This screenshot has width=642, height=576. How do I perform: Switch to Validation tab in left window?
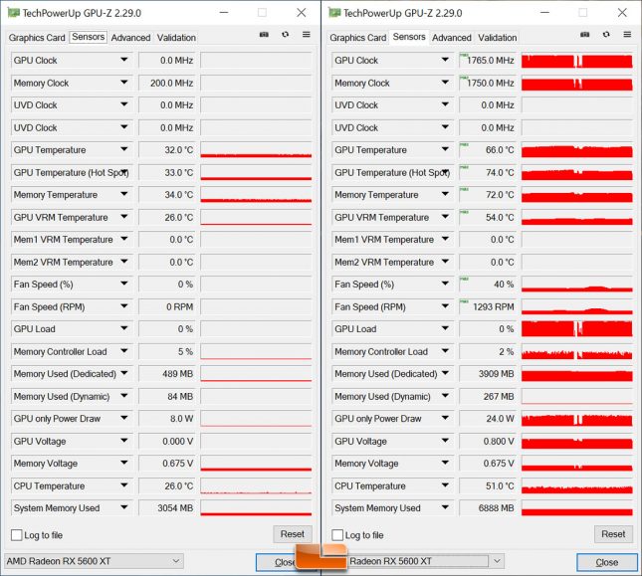coord(176,38)
